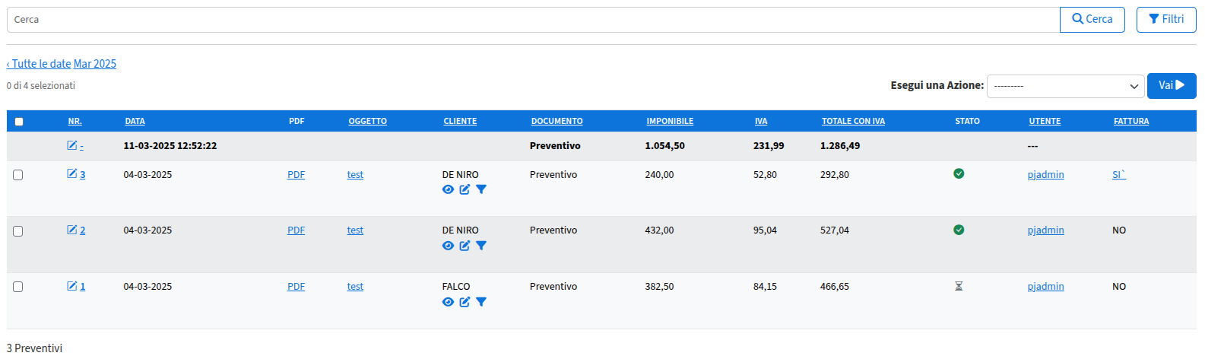The width and height of the screenshot is (1205, 359).
Task: Click total value 1.286,49 in summary row
Action: (x=840, y=145)
